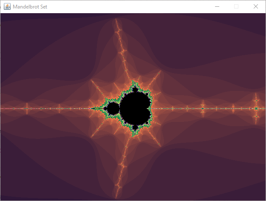Close the Mandelbrot Set window
This screenshot has width=266, height=201.
(x=256, y=6)
